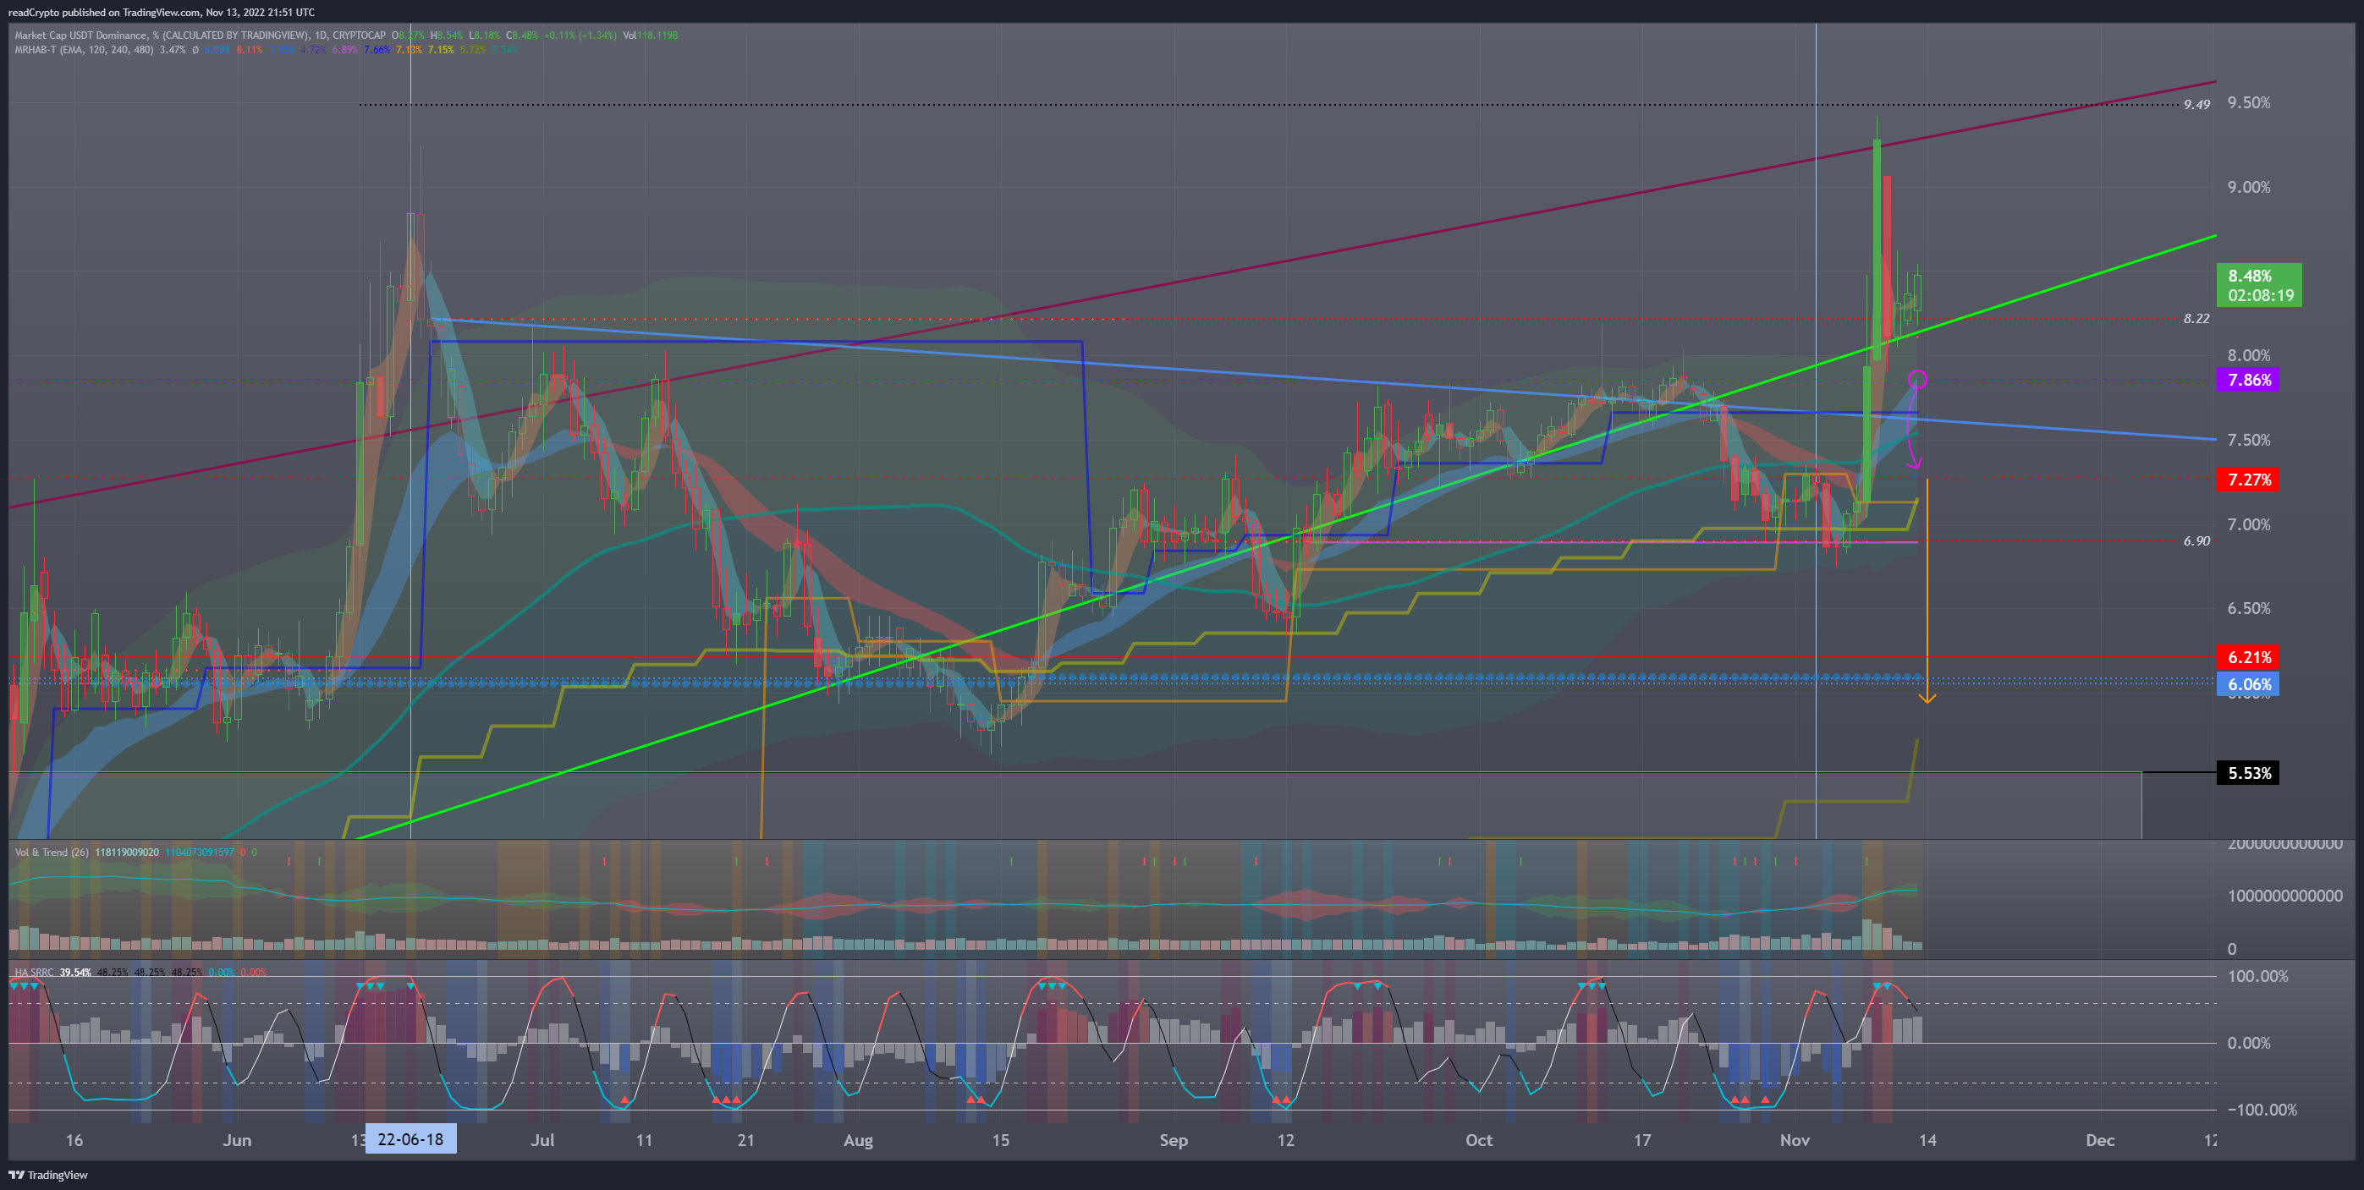This screenshot has height=1190, width=2364.
Task: Click the 7.50% price axis label
Action: (x=2249, y=441)
